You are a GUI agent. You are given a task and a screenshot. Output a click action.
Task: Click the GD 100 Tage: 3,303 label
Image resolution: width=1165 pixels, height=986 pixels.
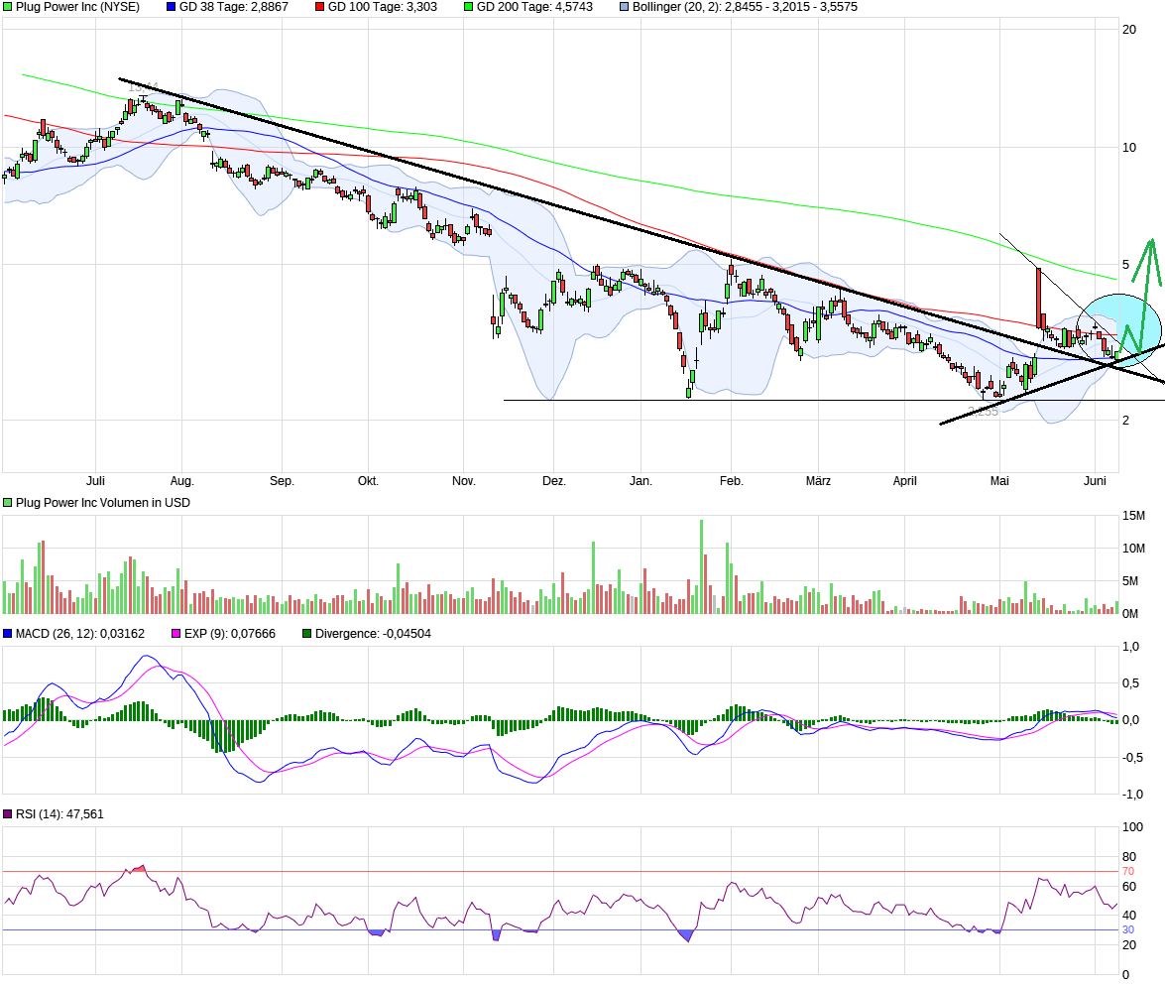pos(382,7)
